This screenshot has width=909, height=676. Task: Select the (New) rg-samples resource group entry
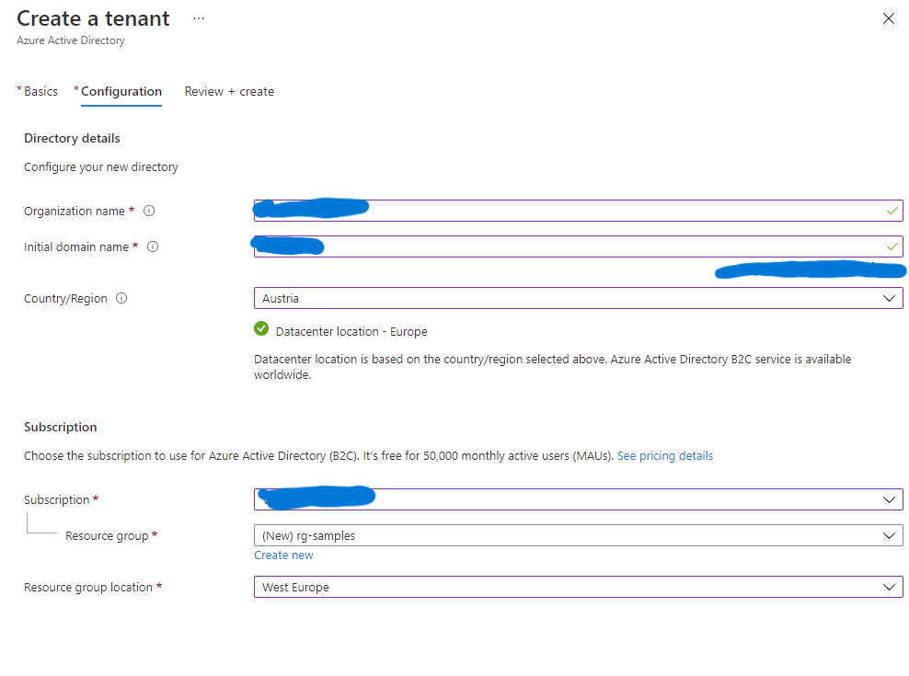pyautogui.click(x=460, y=534)
